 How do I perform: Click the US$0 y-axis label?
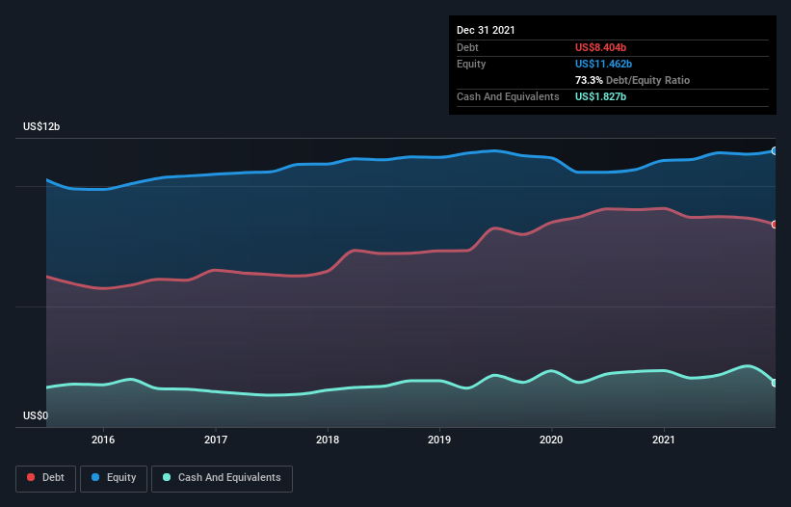36,415
